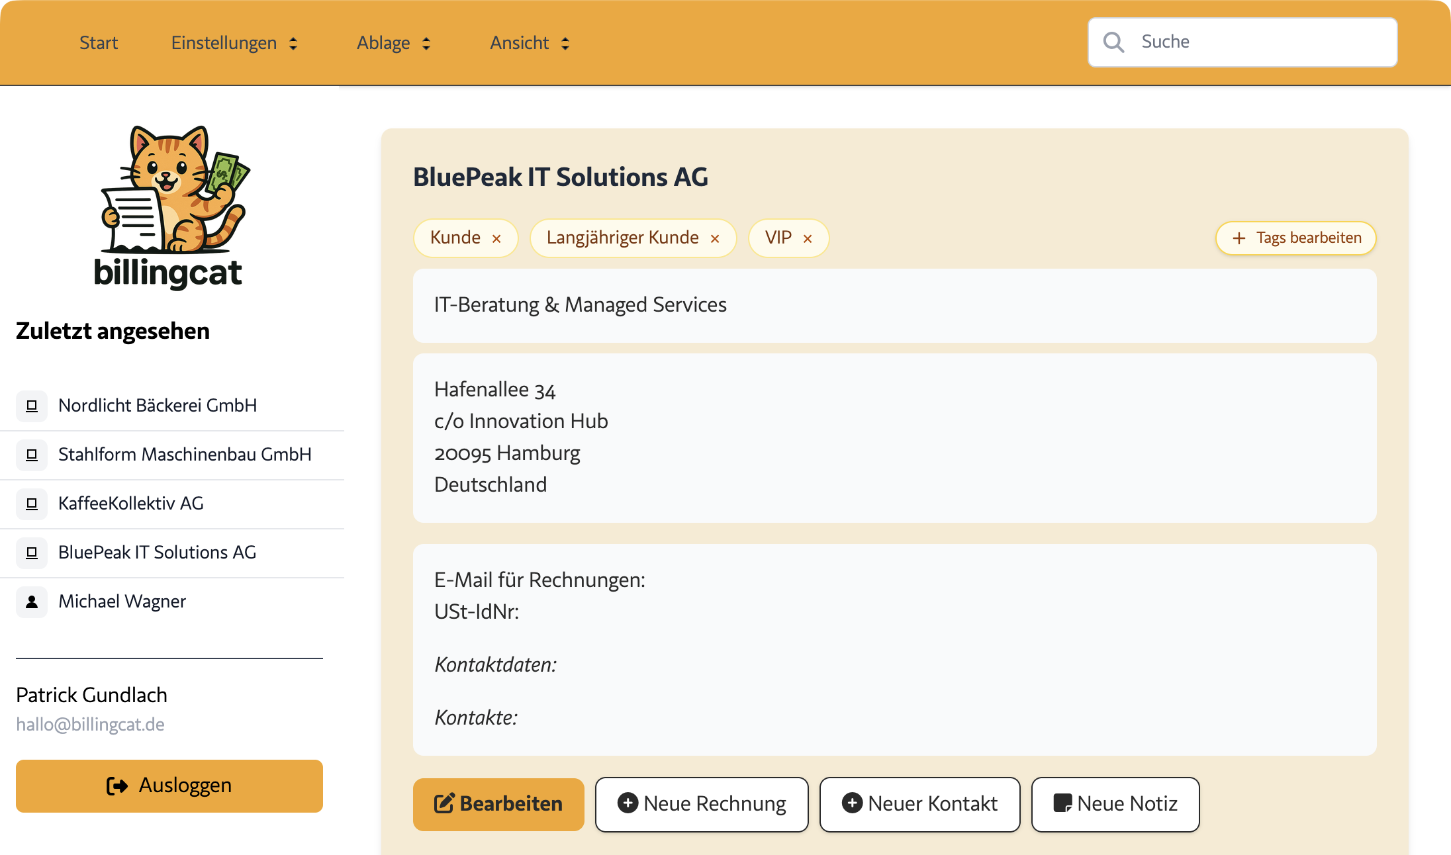Remove the Langjähriger Kunde tag
This screenshot has width=1451, height=855.
click(715, 239)
